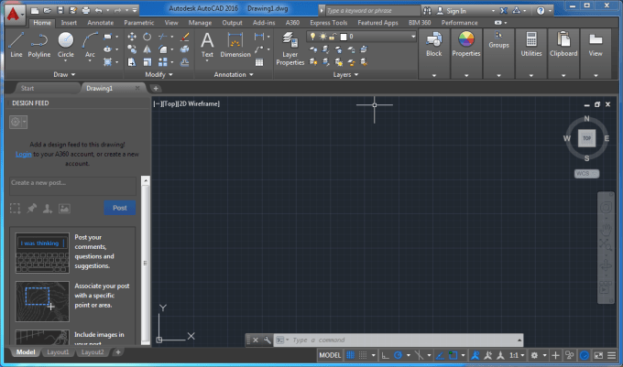Viewport: 623px width, 367px height.
Task: Follow the Login link
Action: [x=24, y=154]
